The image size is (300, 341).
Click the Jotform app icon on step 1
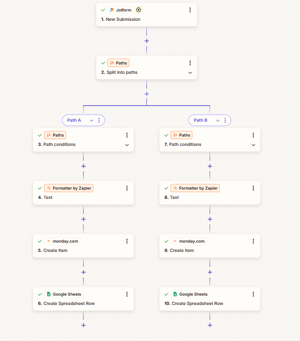click(x=111, y=10)
